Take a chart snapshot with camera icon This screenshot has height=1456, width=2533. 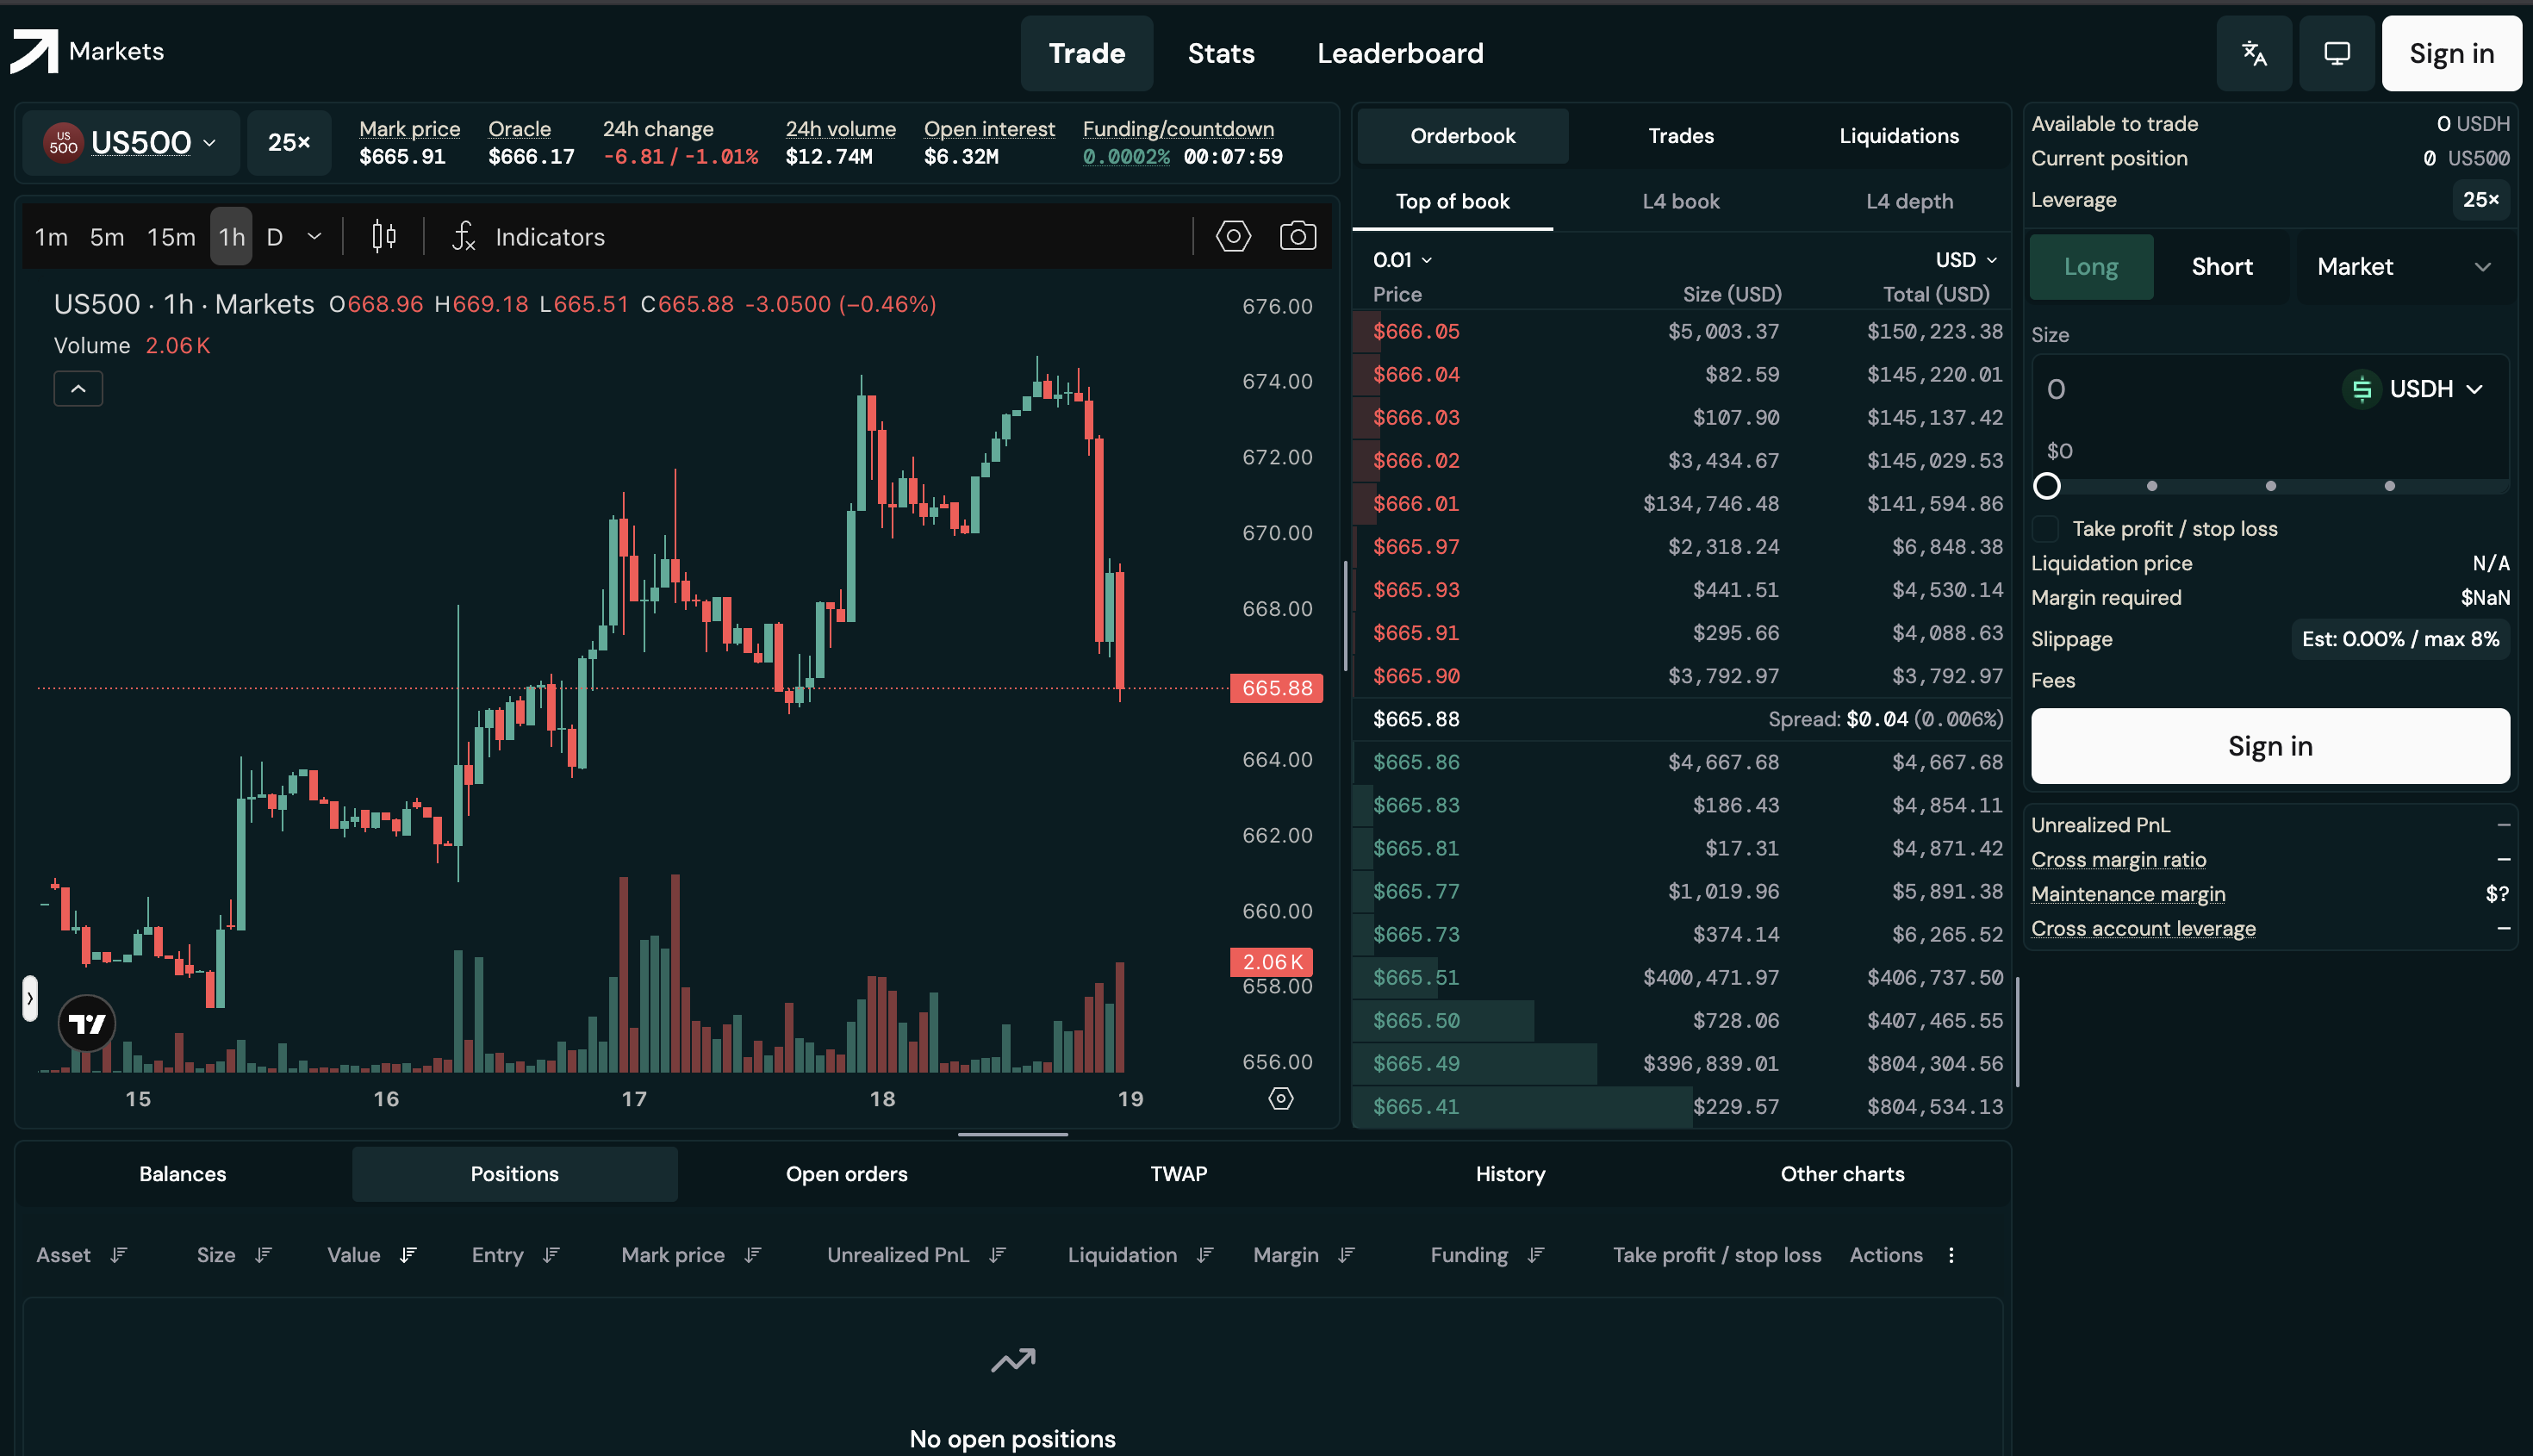[x=1297, y=237]
